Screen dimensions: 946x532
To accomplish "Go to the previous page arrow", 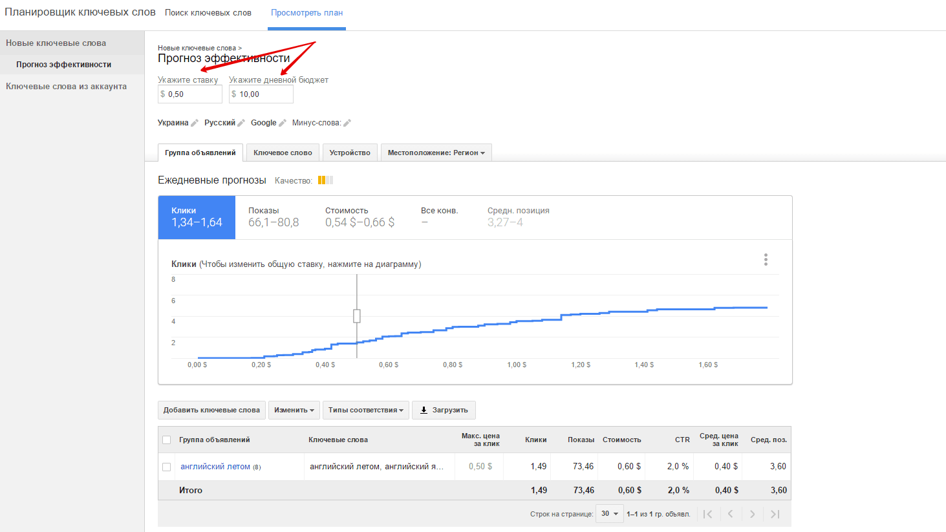I will pos(730,514).
